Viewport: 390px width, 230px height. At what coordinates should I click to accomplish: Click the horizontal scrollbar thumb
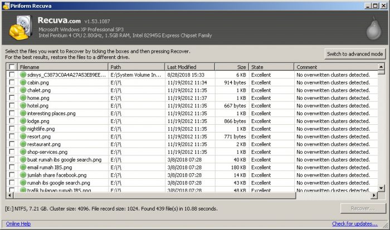(154, 195)
